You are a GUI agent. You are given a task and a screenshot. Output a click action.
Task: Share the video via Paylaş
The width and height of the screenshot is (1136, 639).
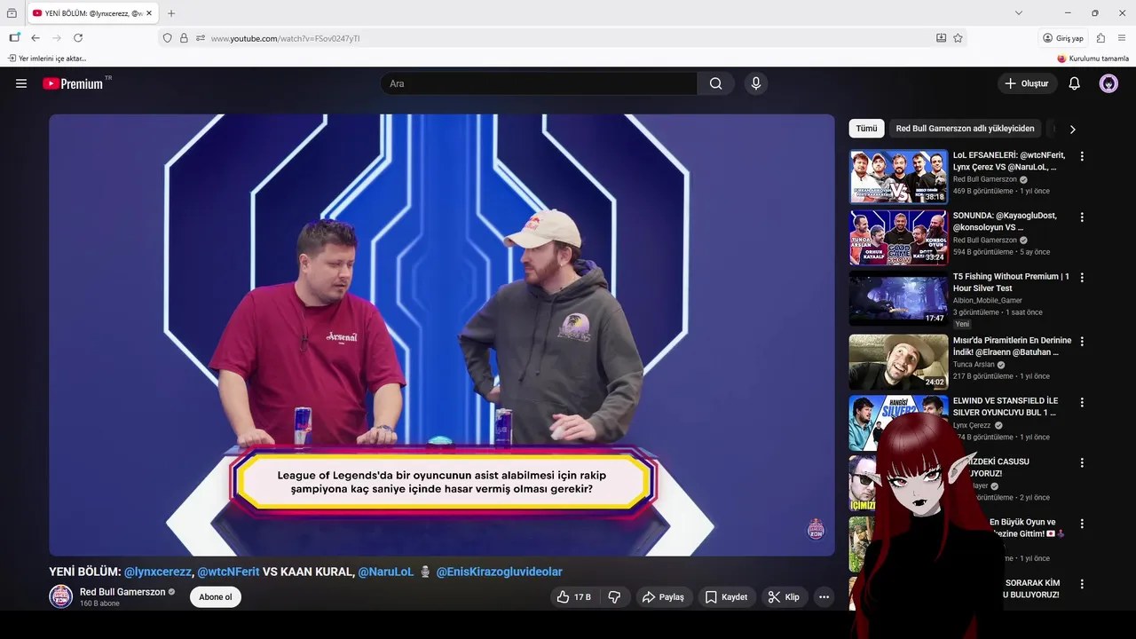click(663, 597)
